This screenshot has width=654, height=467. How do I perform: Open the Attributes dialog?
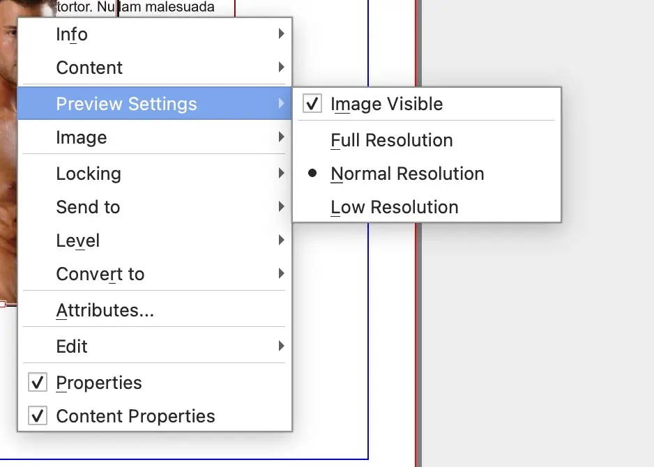(x=105, y=310)
